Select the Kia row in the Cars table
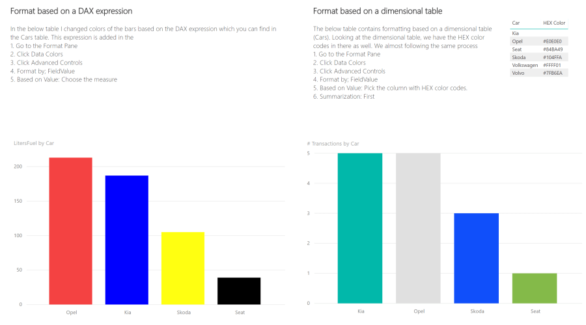Screen dimensions: 586x325 (516, 32)
